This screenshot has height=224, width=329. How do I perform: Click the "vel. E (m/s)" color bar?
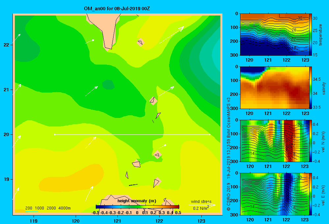coord(311,194)
